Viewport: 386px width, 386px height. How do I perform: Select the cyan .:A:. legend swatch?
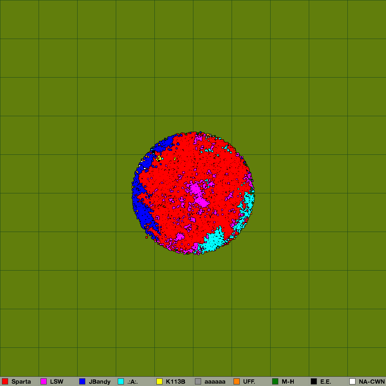121,381
